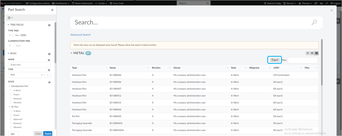Open the Themes menu
Screen dimensions: 342x136
[305, 3]
